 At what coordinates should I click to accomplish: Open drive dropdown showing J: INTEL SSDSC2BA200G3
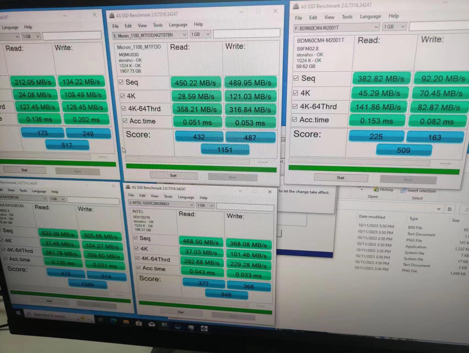161,204
